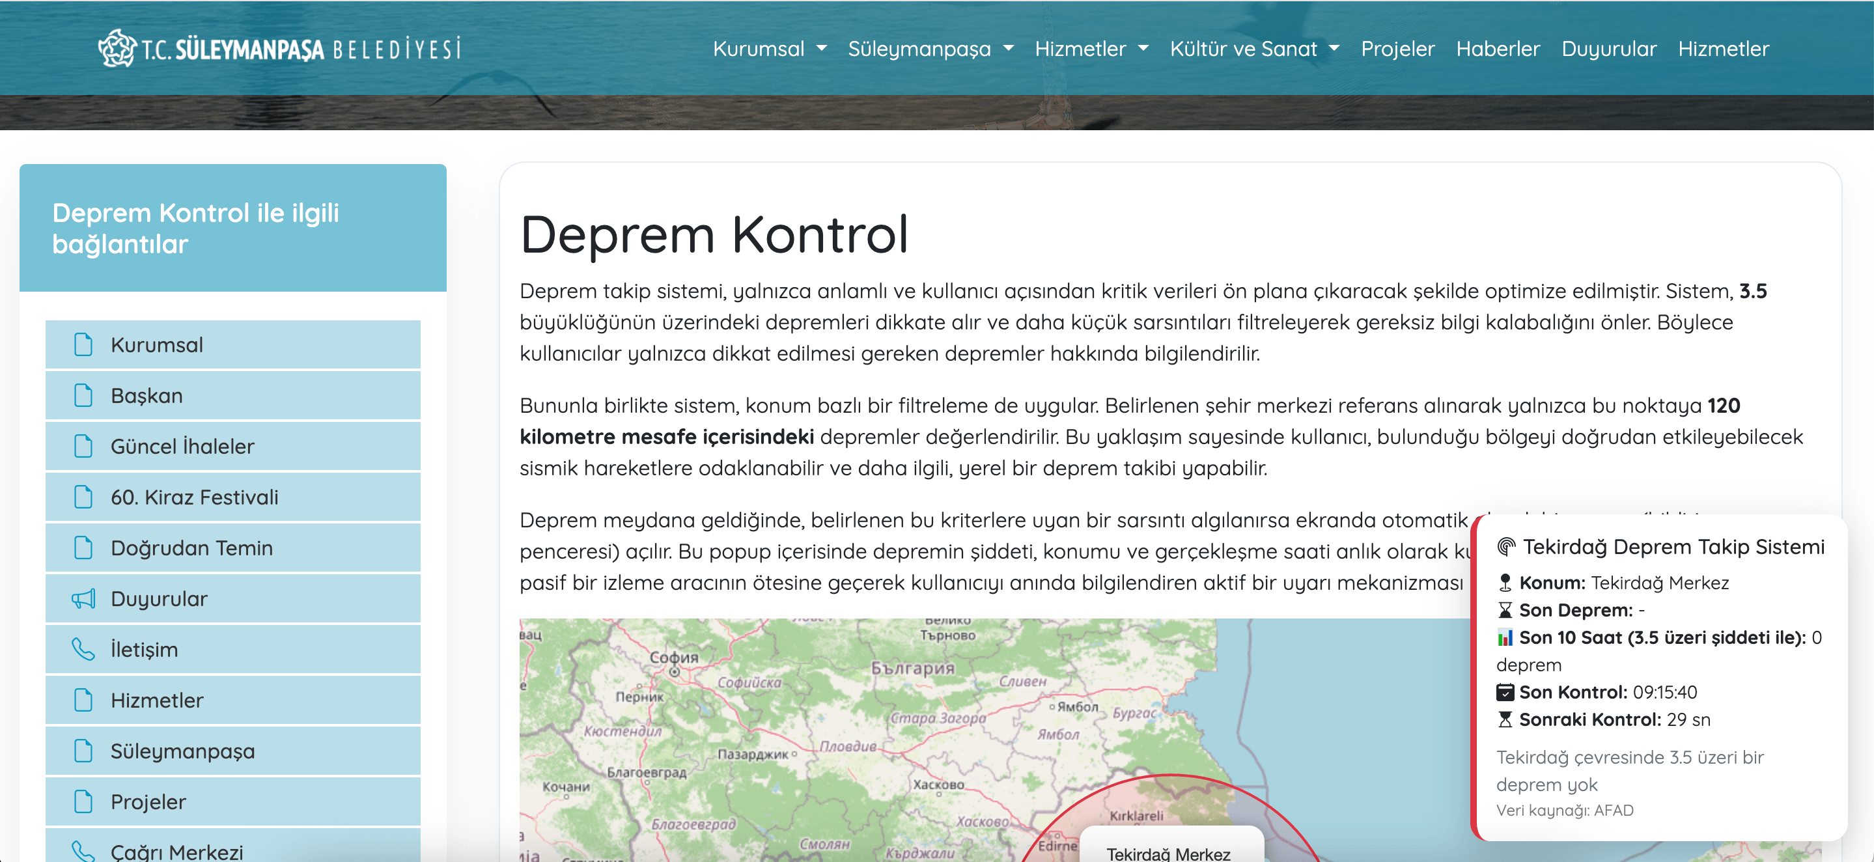Viewport: 1874px width, 862px height.
Task: Click the radar icon in Deprem Takip popup title
Action: pyautogui.click(x=1506, y=547)
